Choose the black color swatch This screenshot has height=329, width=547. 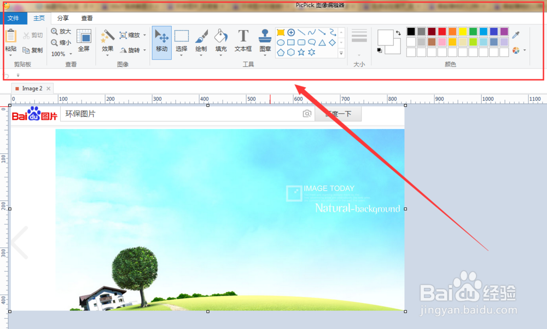pos(411,32)
